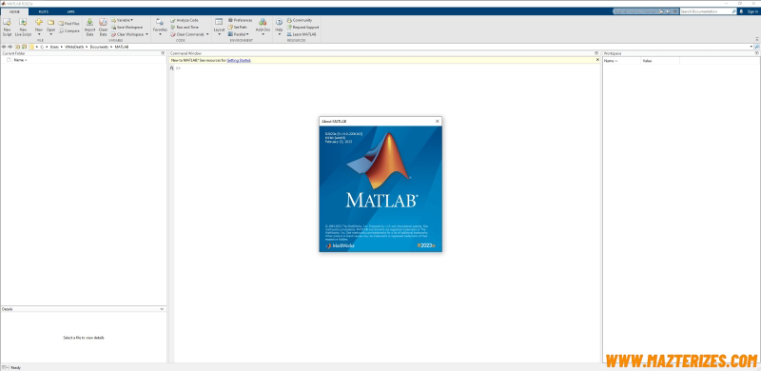Viewport: 761px width, 371px height.
Task: Click the magnifier in Search Documentation
Action: [733, 11]
